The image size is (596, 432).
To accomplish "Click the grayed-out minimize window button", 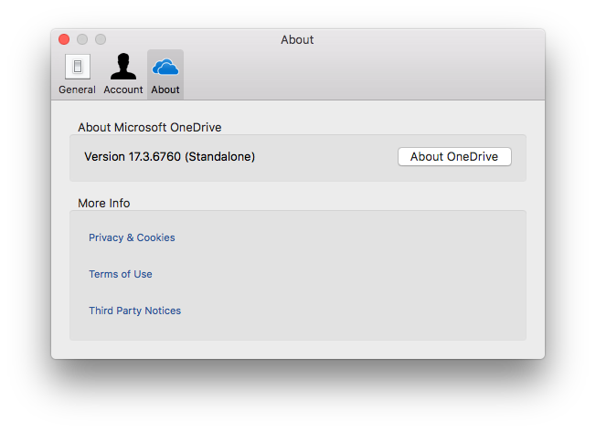I will pyautogui.click(x=82, y=39).
